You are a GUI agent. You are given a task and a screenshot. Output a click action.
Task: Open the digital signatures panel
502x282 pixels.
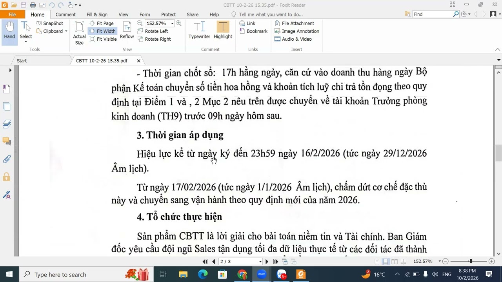(7, 195)
